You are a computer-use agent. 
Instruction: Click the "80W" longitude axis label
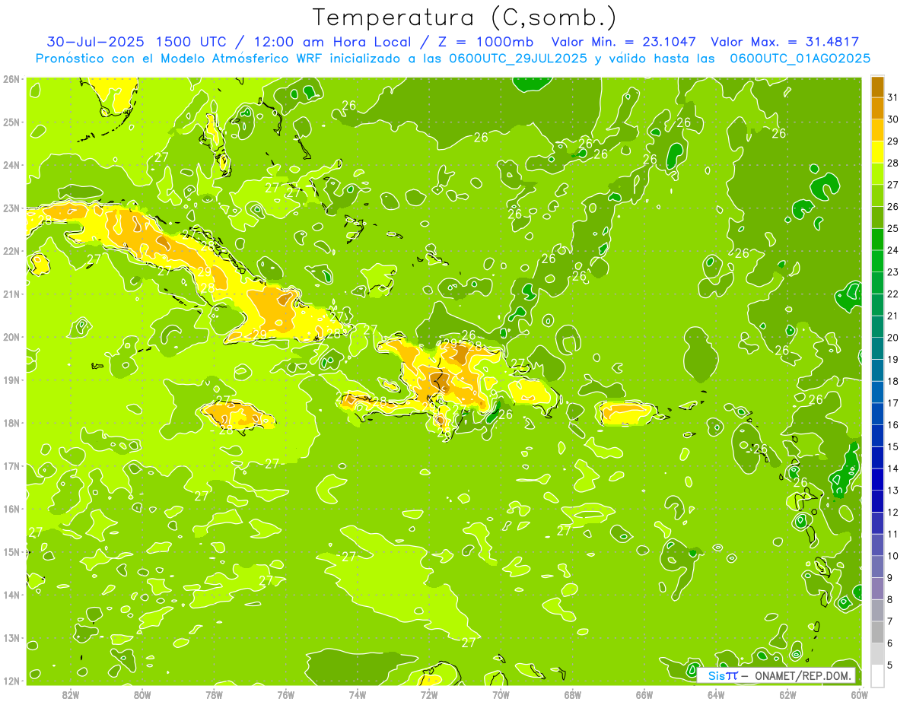coord(142,694)
